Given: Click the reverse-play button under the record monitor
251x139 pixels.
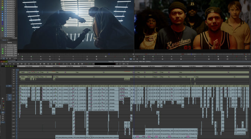Looking at the screenshot, I should point(153,57).
